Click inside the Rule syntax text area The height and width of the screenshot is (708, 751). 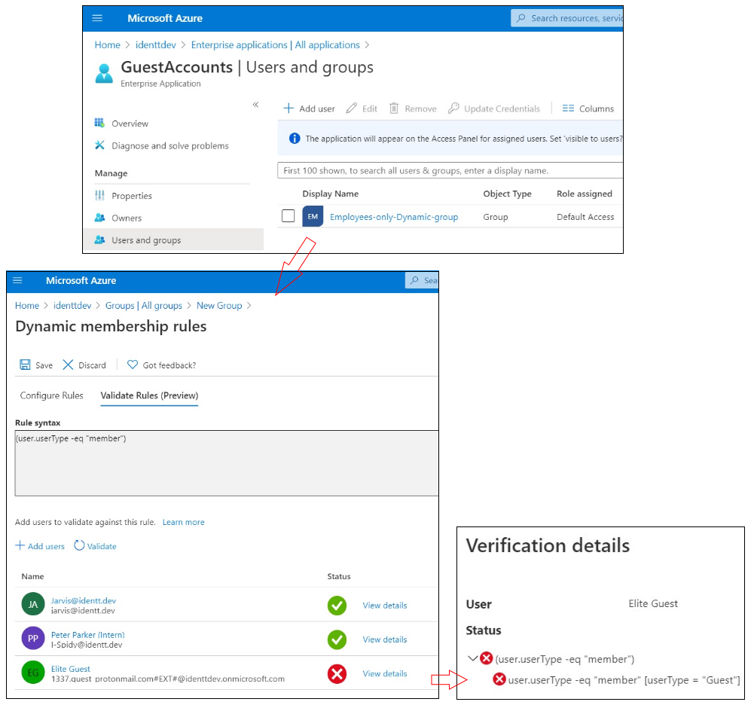(227, 463)
